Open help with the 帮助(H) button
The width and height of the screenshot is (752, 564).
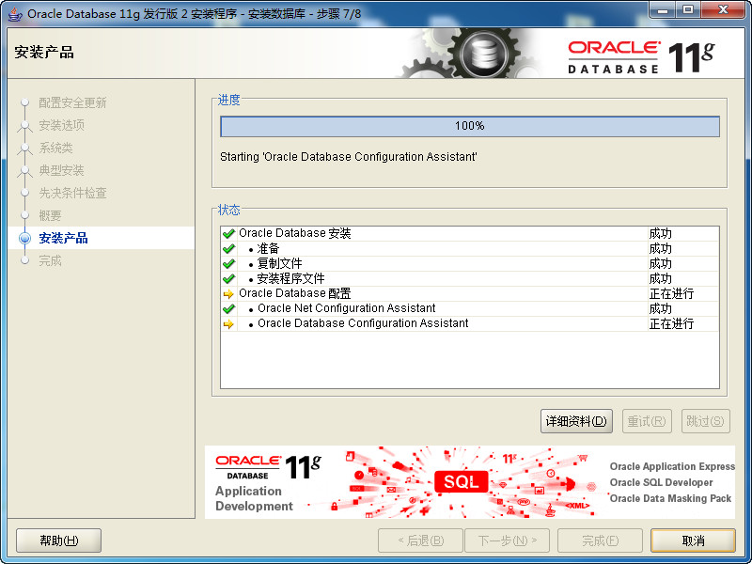click(58, 540)
